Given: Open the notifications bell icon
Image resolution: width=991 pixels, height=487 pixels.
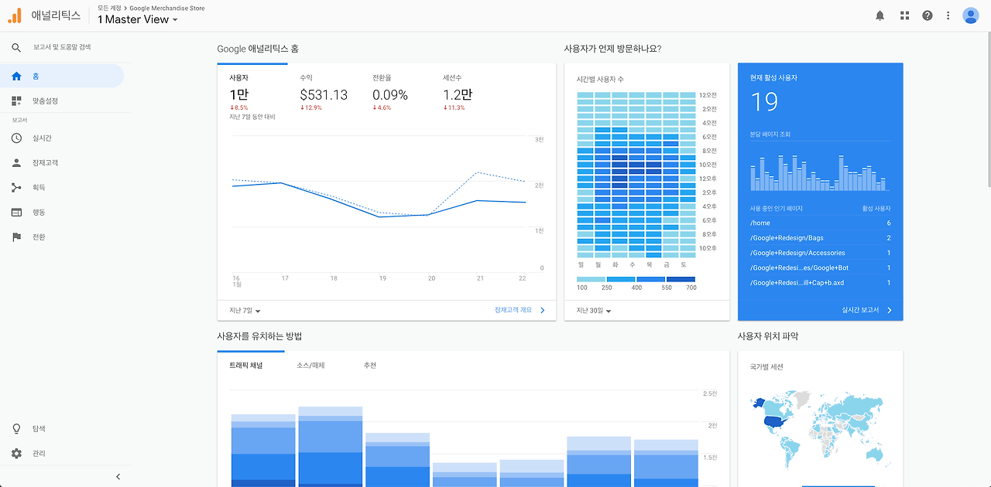Looking at the screenshot, I should pos(880,15).
